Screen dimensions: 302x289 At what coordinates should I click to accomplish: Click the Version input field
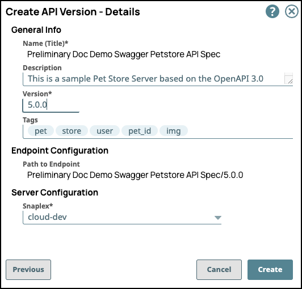(x=51, y=105)
